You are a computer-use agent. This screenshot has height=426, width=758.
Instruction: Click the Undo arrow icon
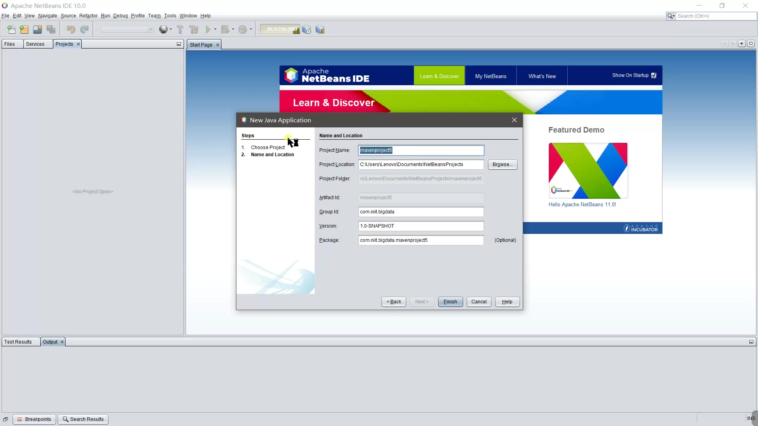pos(71,30)
